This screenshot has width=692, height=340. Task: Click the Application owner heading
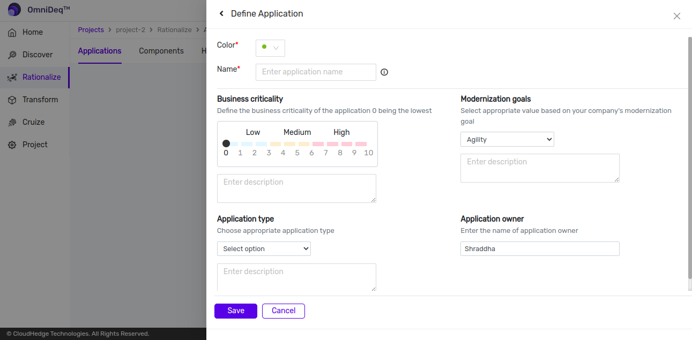pyautogui.click(x=492, y=218)
